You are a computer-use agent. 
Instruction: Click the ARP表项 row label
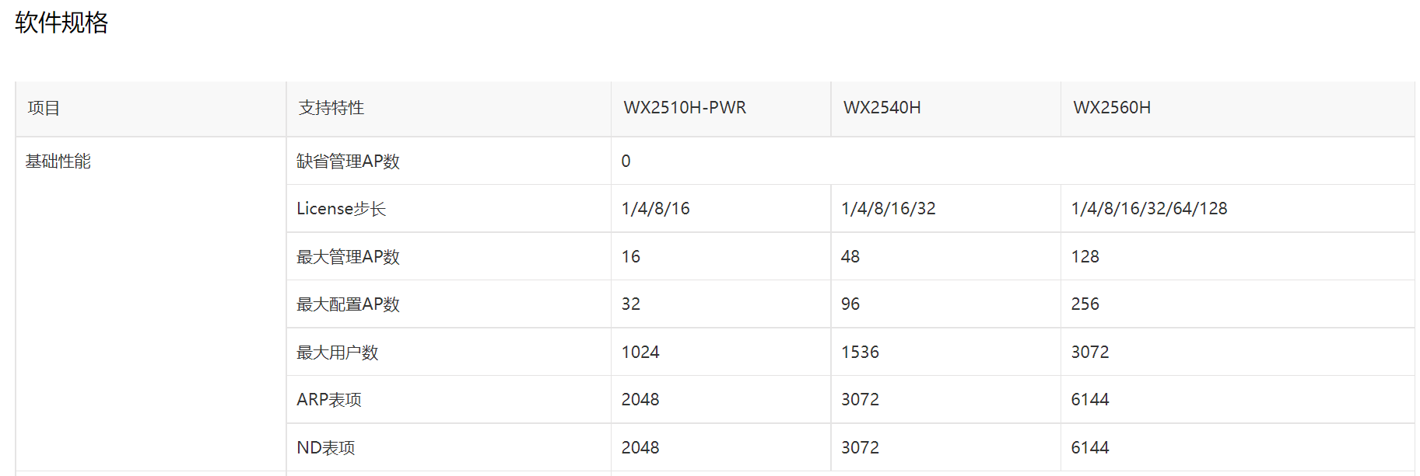(x=328, y=400)
